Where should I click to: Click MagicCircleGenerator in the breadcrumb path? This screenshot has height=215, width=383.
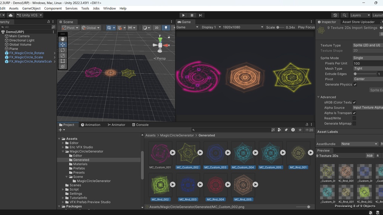click(177, 135)
